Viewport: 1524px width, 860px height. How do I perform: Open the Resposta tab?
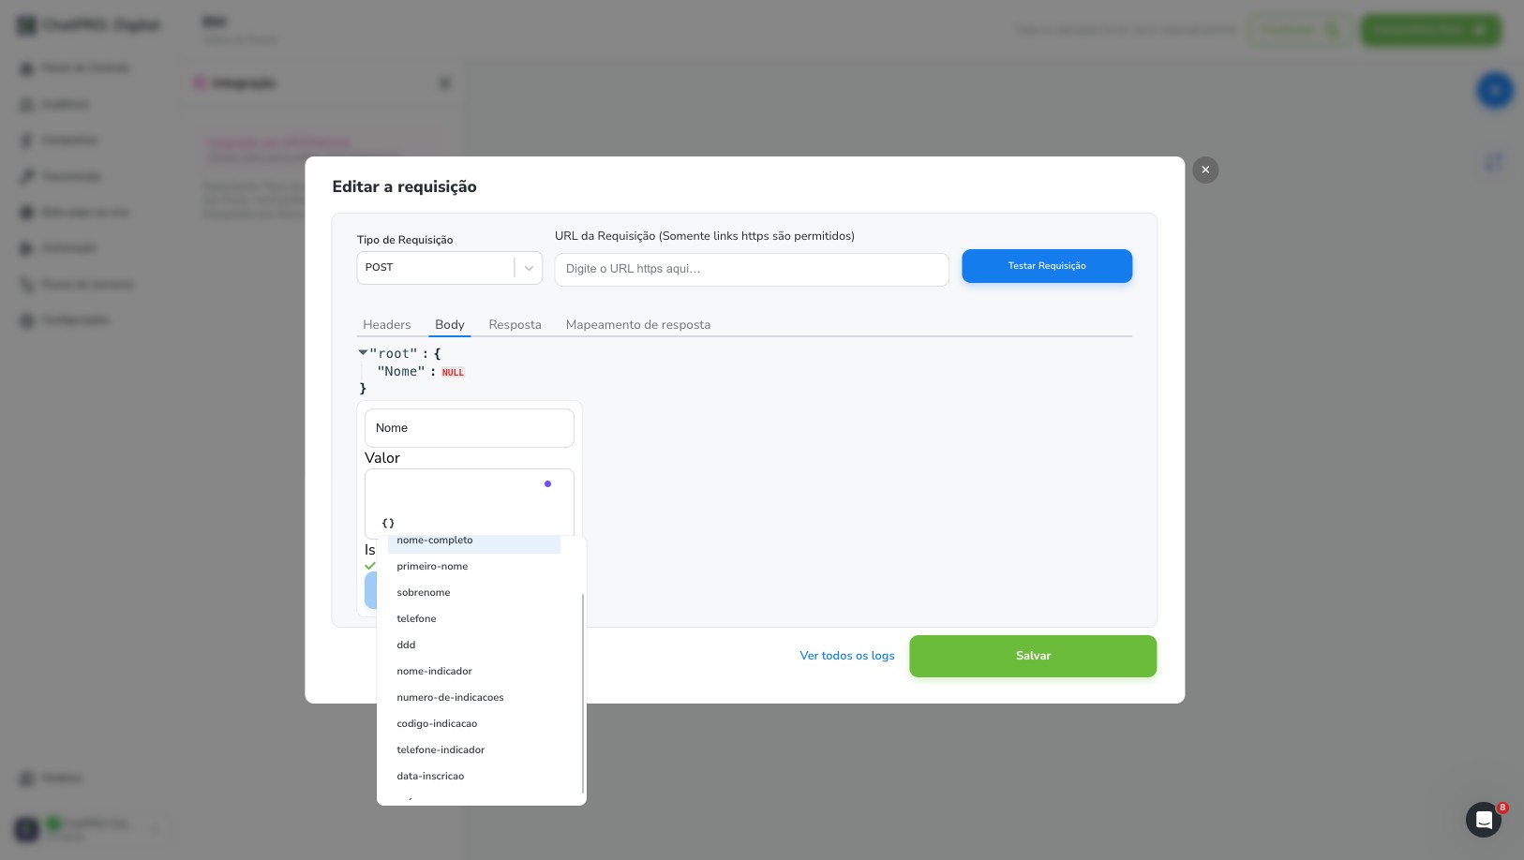515,324
